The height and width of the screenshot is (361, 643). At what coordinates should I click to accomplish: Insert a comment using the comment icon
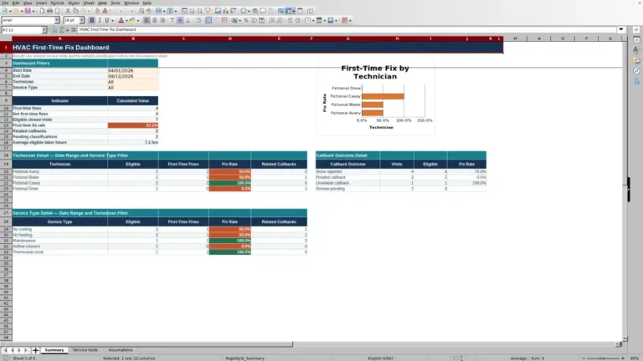pyautogui.click(x=263, y=11)
